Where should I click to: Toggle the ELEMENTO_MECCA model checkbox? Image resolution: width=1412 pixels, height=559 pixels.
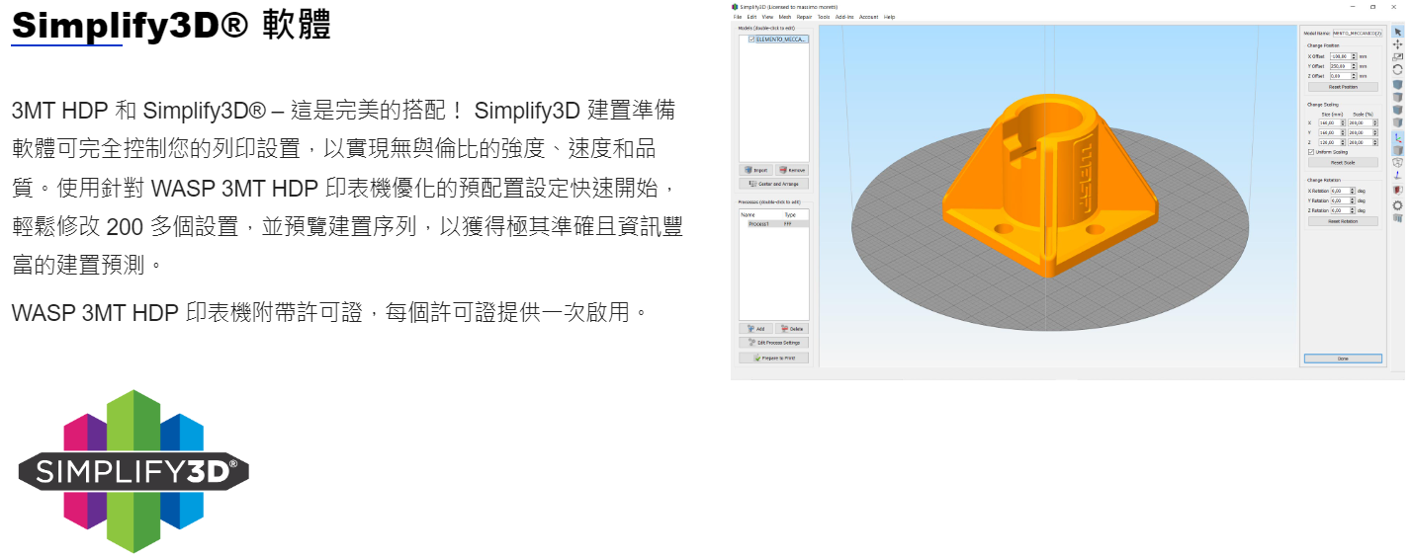tap(751, 40)
